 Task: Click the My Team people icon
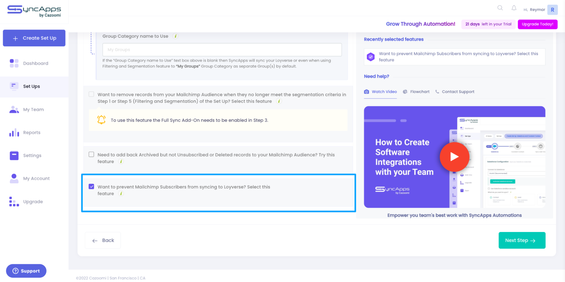(x=14, y=109)
